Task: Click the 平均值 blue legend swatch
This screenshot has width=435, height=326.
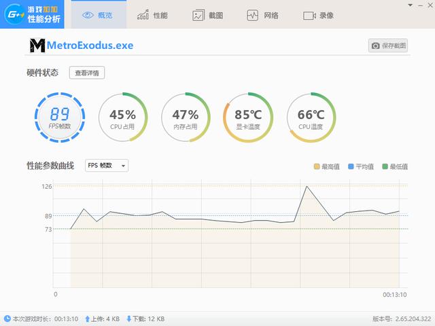Action: 351,166
